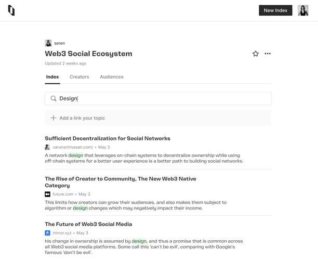The image size is (318, 260).
Task: Select the Index tab
Action: (52, 77)
